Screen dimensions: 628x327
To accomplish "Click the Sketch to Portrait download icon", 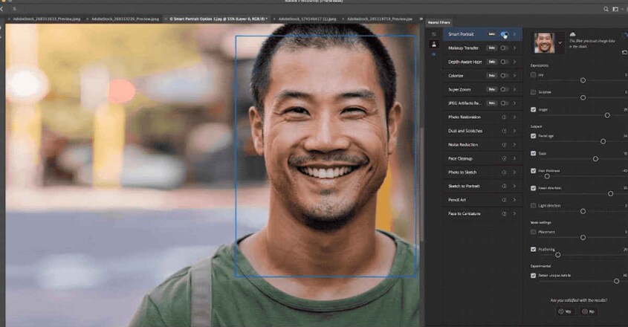I will (x=504, y=186).
